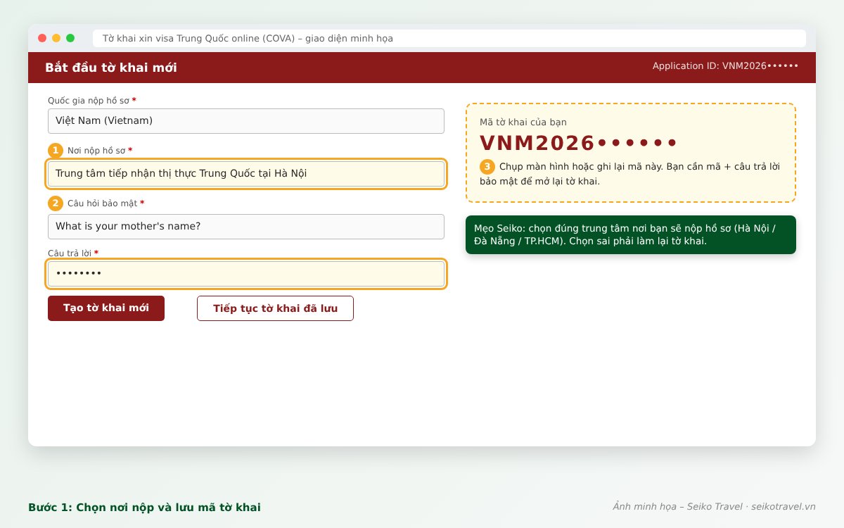Open the Câu hỏi bảo mật dropdown

tap(246, 227)
